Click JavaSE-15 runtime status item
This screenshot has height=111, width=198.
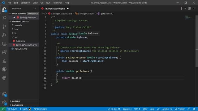coord(167,109)
